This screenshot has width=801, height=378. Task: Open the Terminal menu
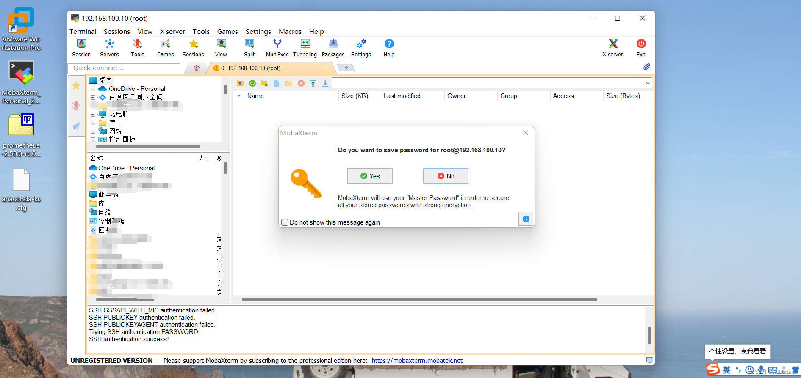pyautogui.click(x=83, y=32)
